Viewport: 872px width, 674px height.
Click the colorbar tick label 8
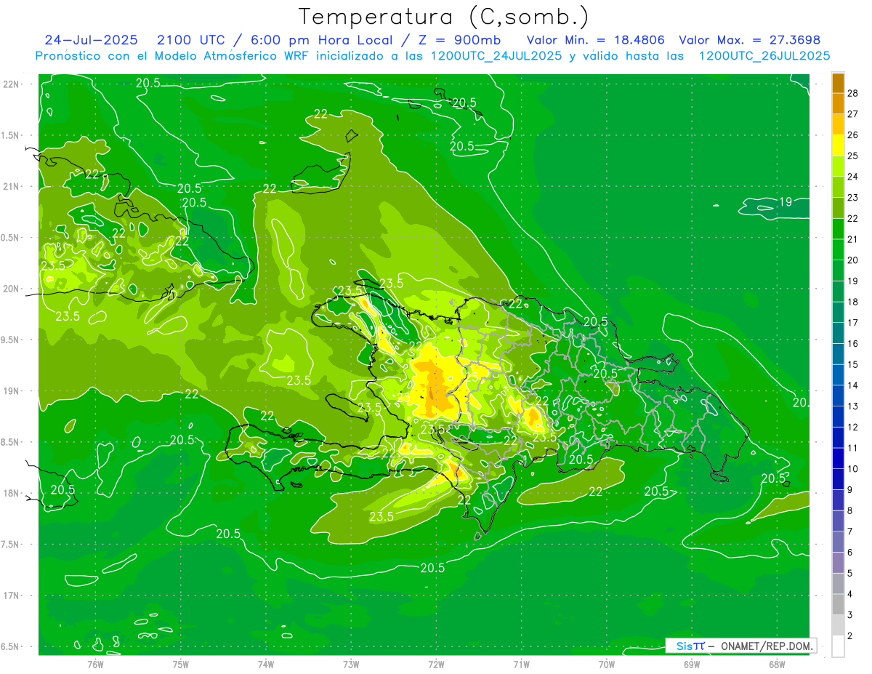[x=850, y=510]
